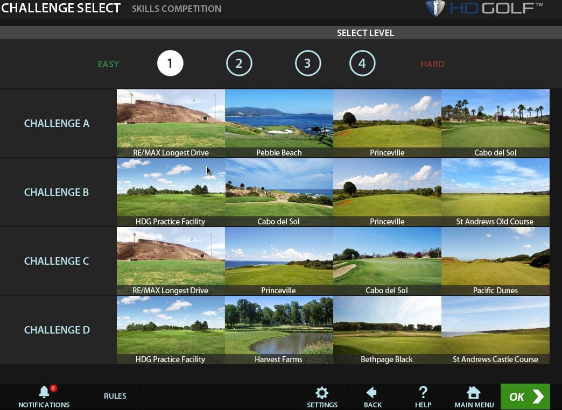Select difficulty level 3
The width and height of the screenshot is (562, 410).
(x=307, y=64)
